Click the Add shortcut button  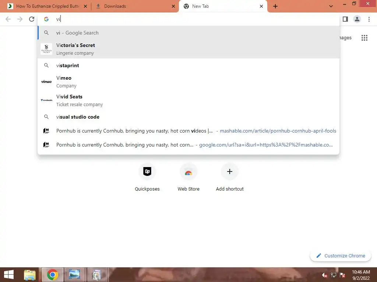click(x=230, y=178)
